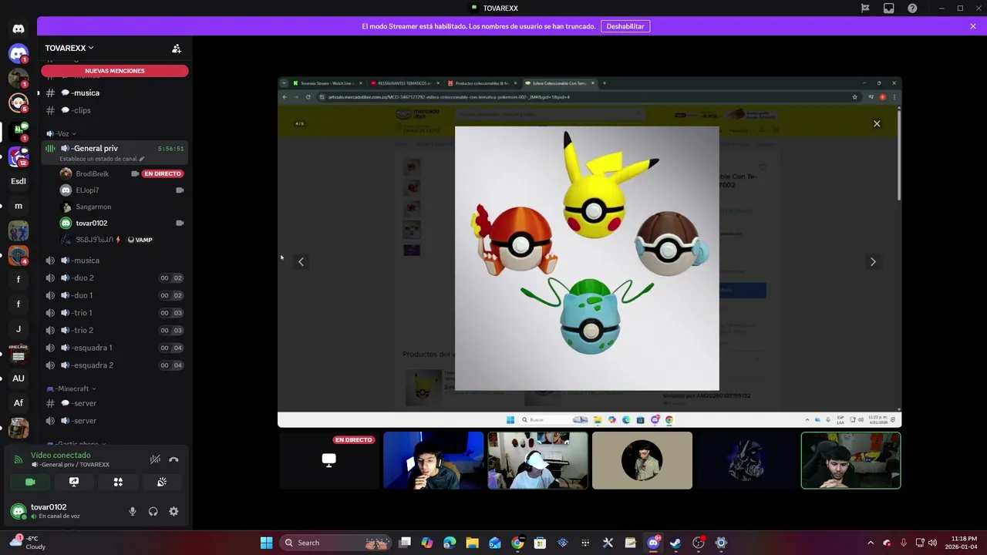
Task: Share your screen from voice panel
Action: click(74, 482)
